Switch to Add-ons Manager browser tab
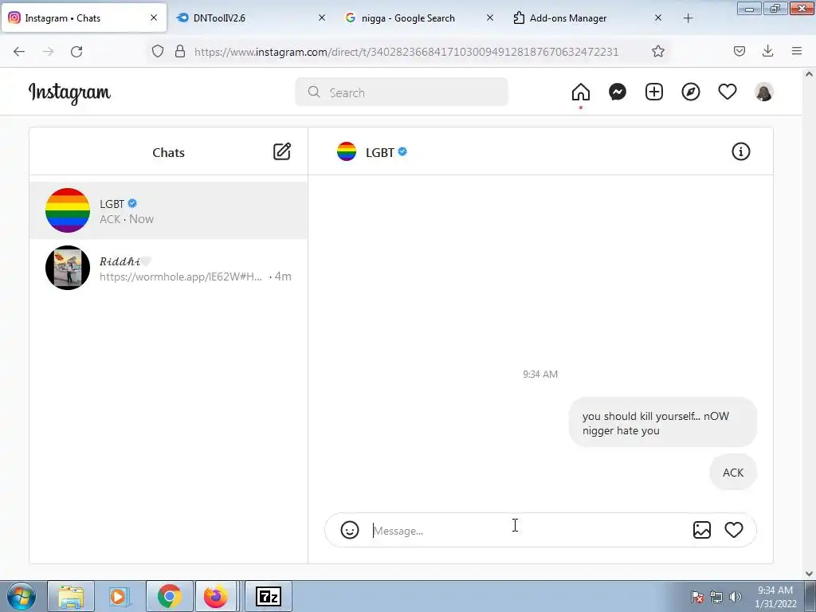Screen dimensions: 816x612 point(588,18)
